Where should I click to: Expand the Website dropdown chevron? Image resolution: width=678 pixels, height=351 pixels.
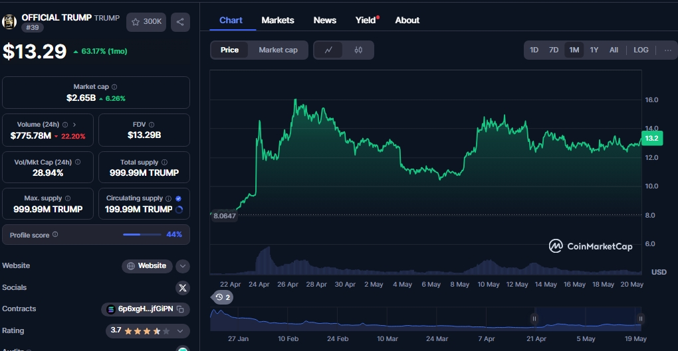[183, 266]
